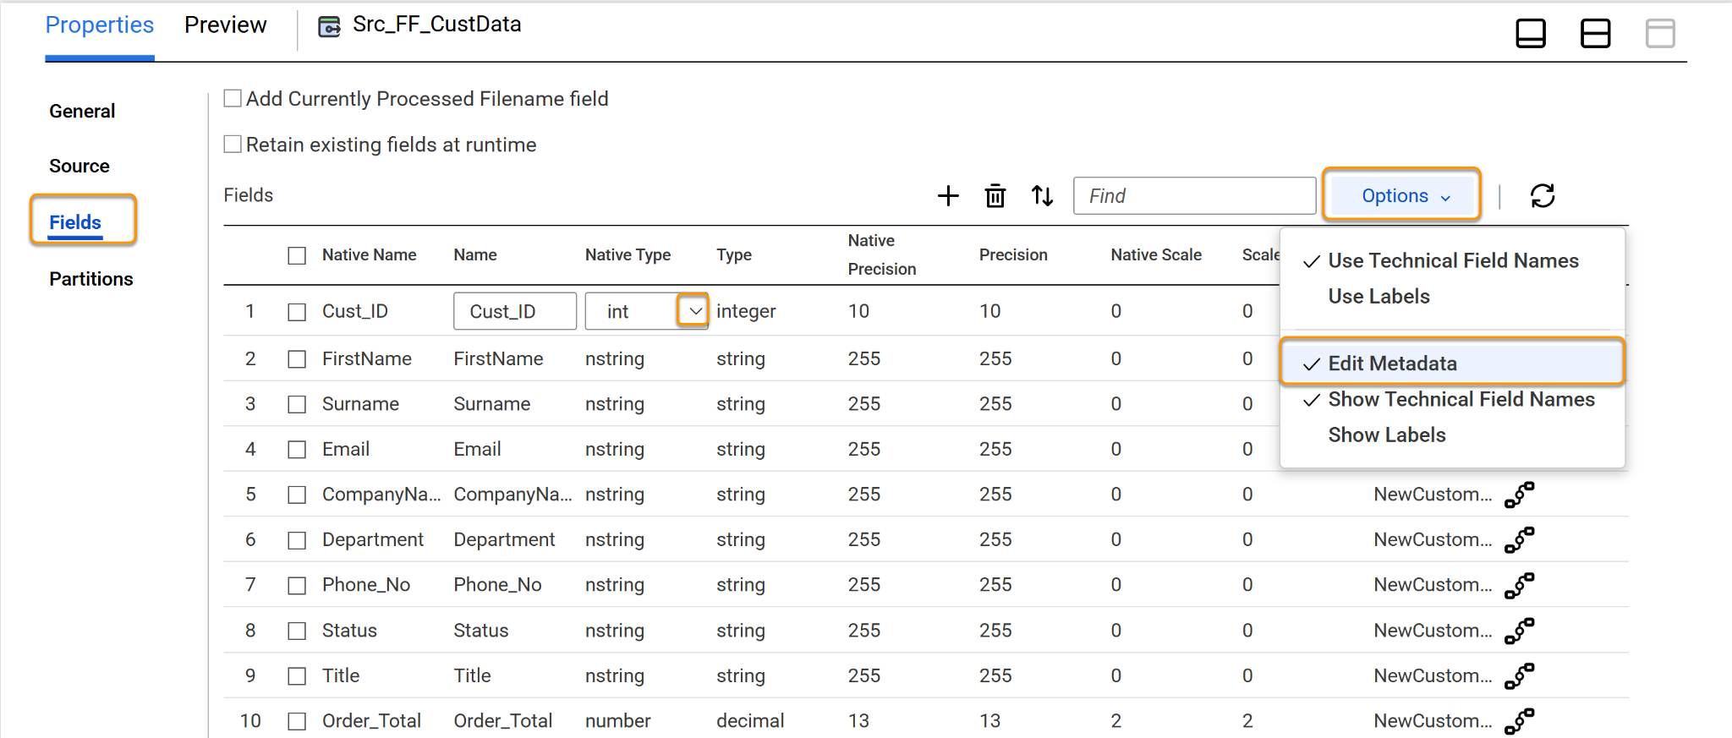Click the refresh fields icon

[1543, 196]
